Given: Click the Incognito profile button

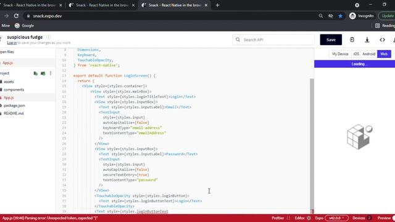Looking at the screenshot, I should [362, 16].
